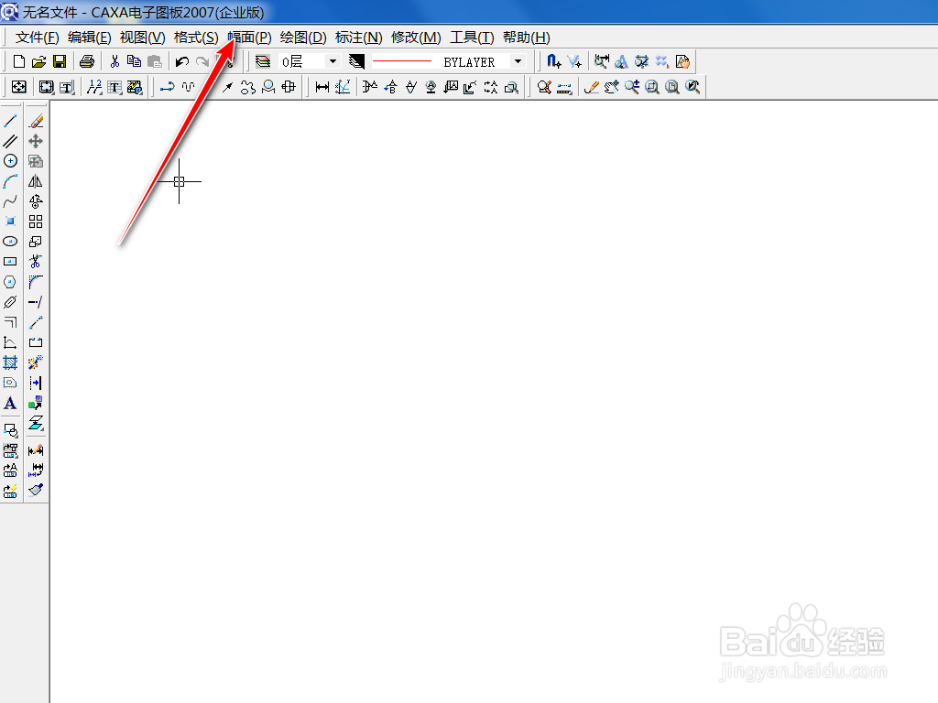The height and width of the screenshot is (703, 938).
Task: Select the Rectangle drawing tool
Action: point(10,262)
